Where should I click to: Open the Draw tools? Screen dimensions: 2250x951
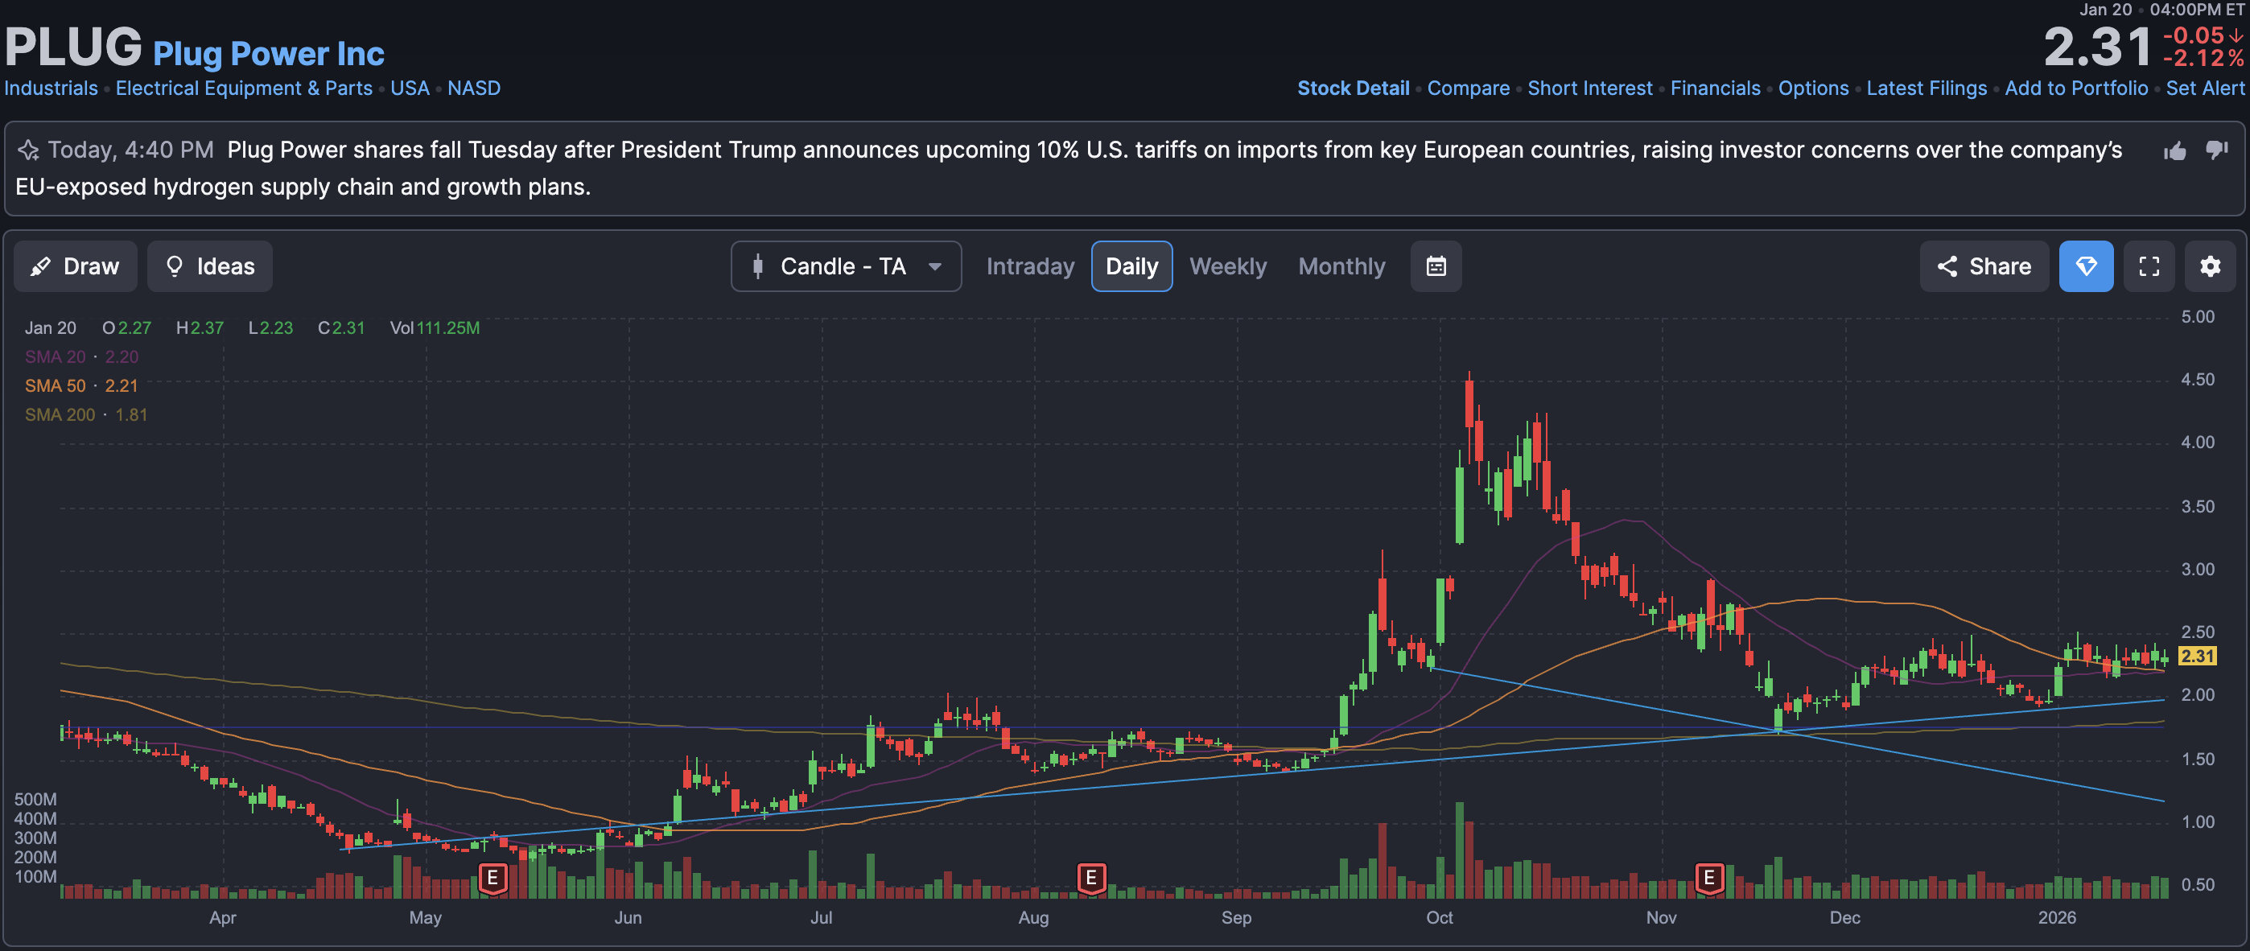75,266
